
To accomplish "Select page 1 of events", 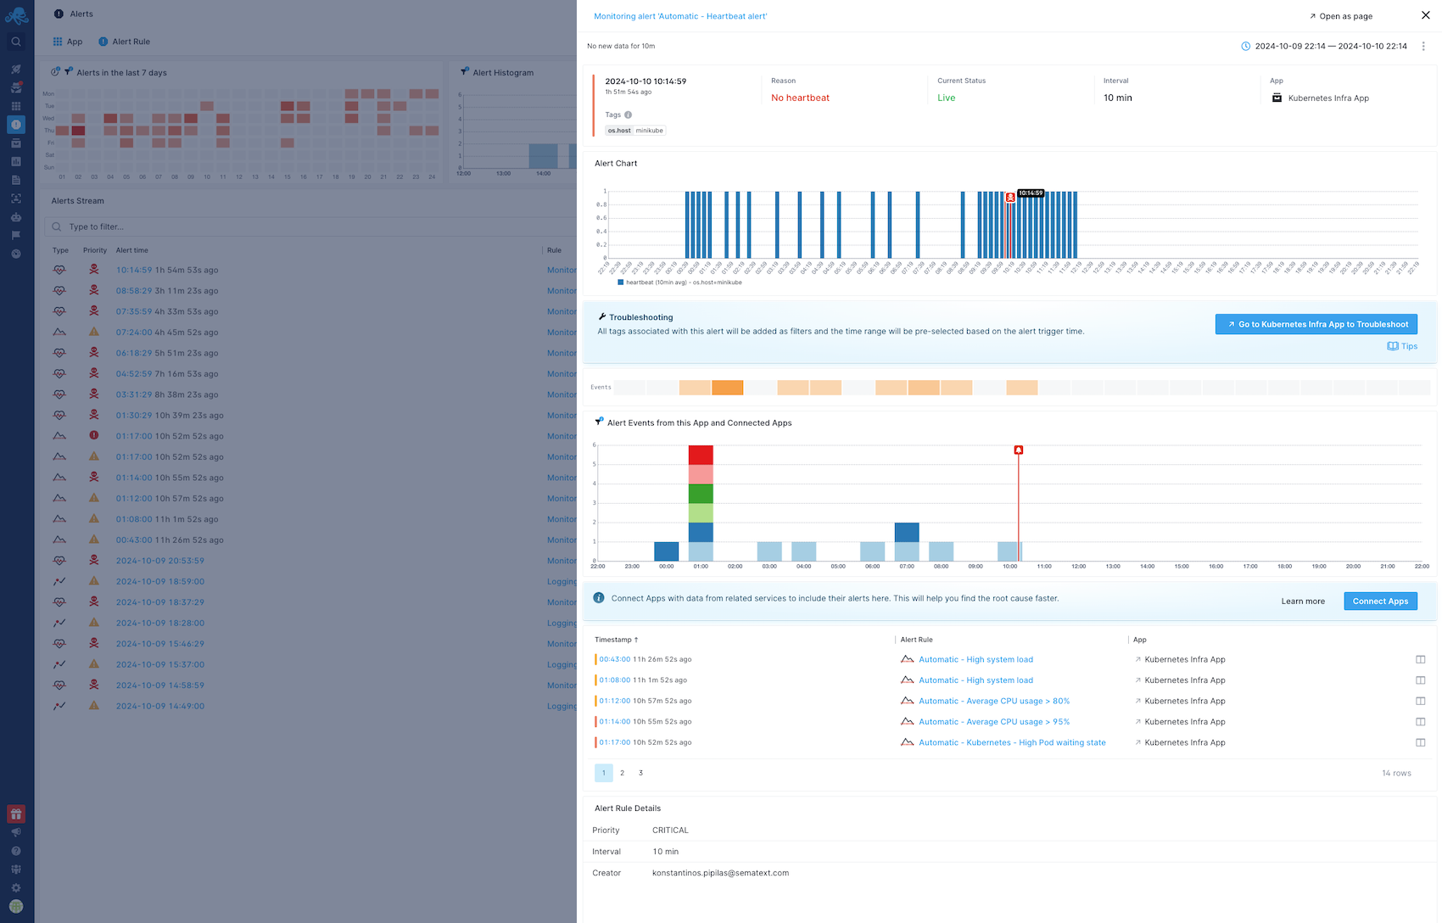I will pos(604,773).
